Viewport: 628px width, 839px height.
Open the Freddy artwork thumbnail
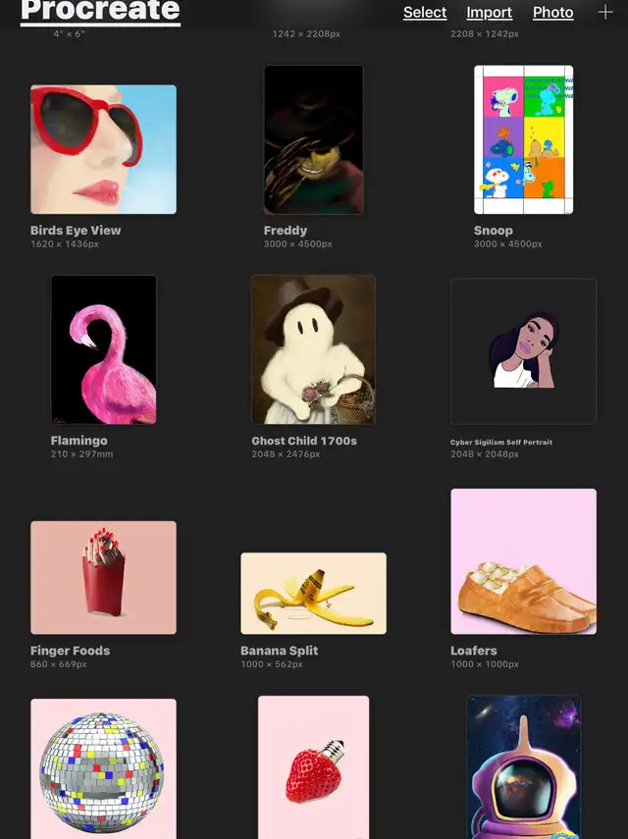313,139
